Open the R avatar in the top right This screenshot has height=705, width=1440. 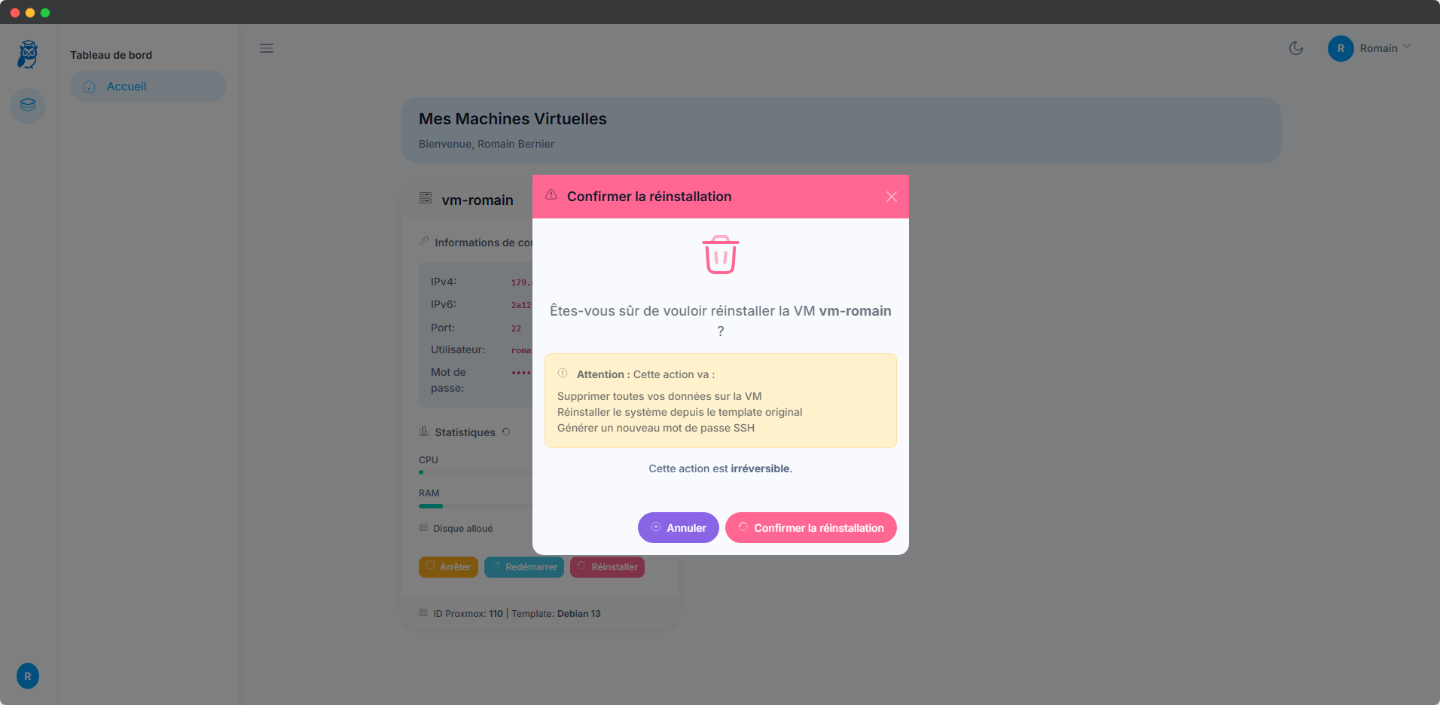tap(1341, 48)
